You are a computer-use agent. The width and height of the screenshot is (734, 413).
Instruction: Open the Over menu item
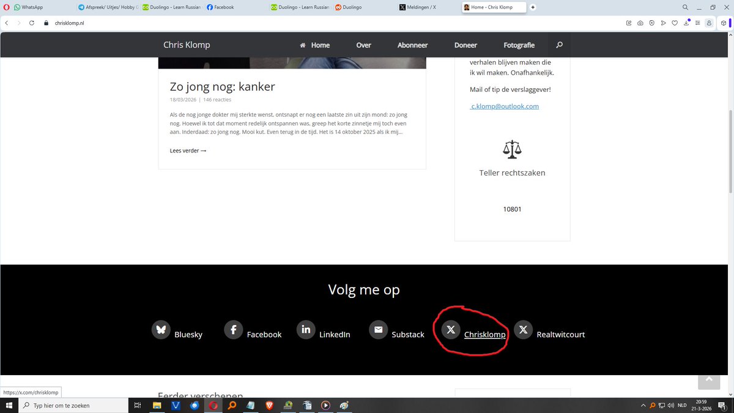tap(364, 45)
